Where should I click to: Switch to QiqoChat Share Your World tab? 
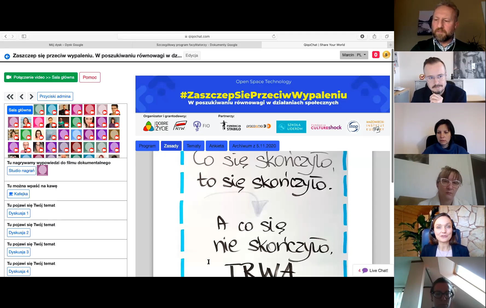(324, 45)
